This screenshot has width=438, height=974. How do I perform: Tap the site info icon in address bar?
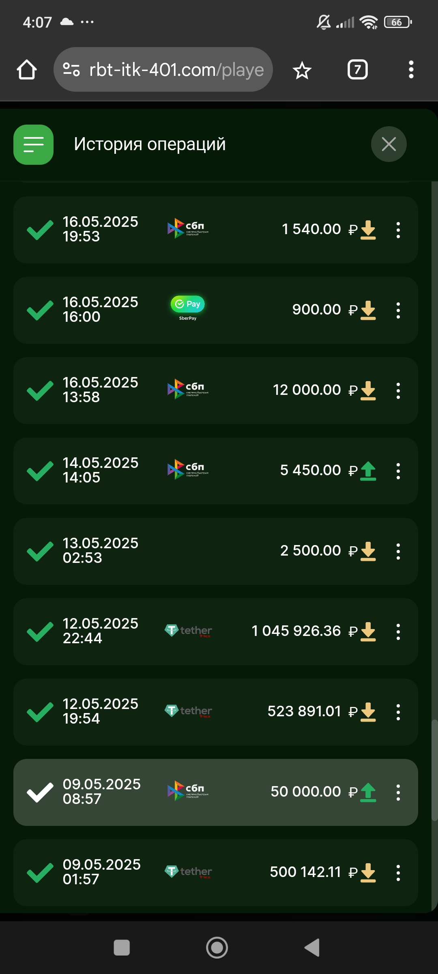(71, 70)
